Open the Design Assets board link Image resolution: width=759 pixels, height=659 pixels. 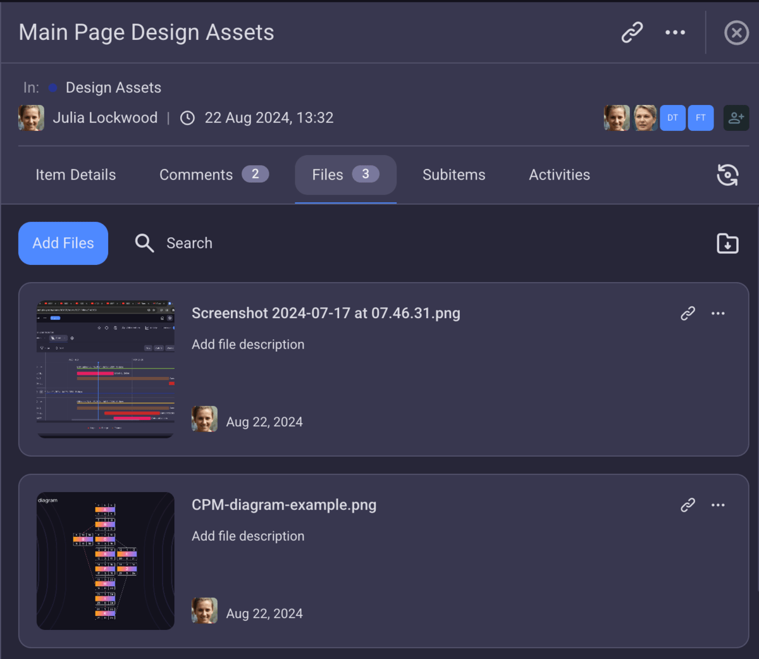point(113,87)
